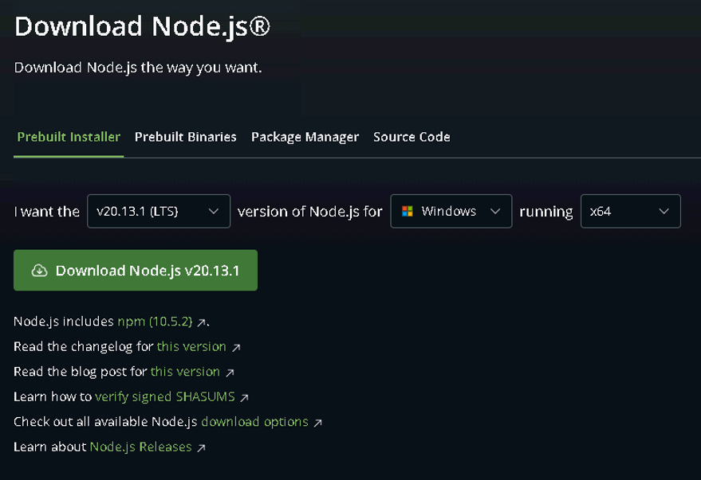Switch to the Prebuilt Binaries tab
The image size is (701, 480).
[186, 137]
